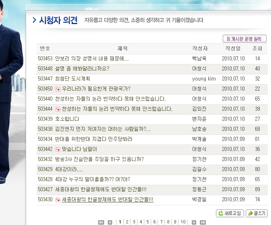Click post number 503453
Screen dimensions: 271x225
[45, 59]
